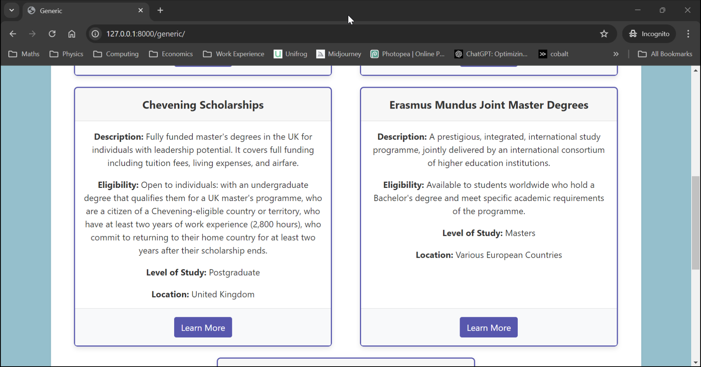Screen dimensions: 701x367
Task: Click the Erasmus Mundus Joint Master Degrees heading
Action: tap(489, 105)
